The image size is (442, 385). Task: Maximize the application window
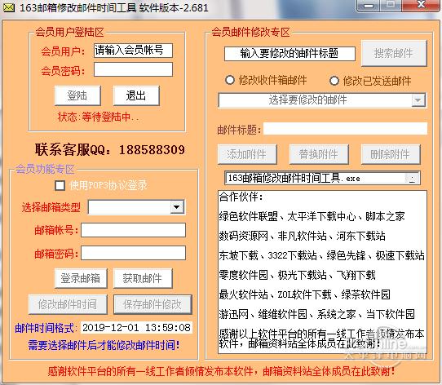(391, 5)
